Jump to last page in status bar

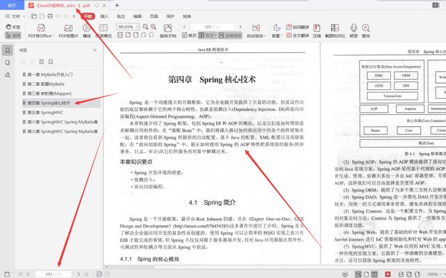86,274
